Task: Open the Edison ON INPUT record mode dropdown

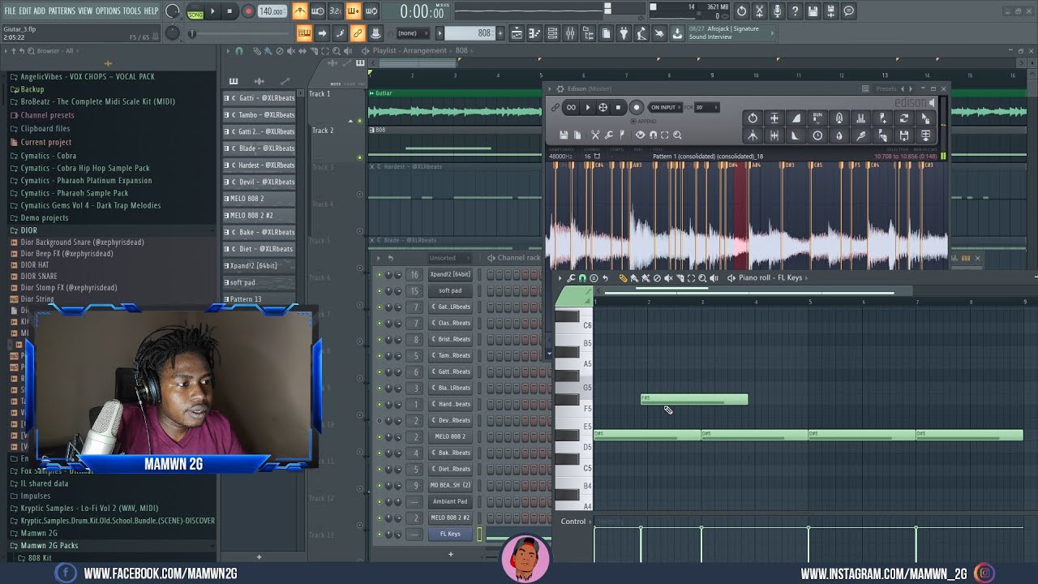Action: pyautogui.click(x=663, y=107)
